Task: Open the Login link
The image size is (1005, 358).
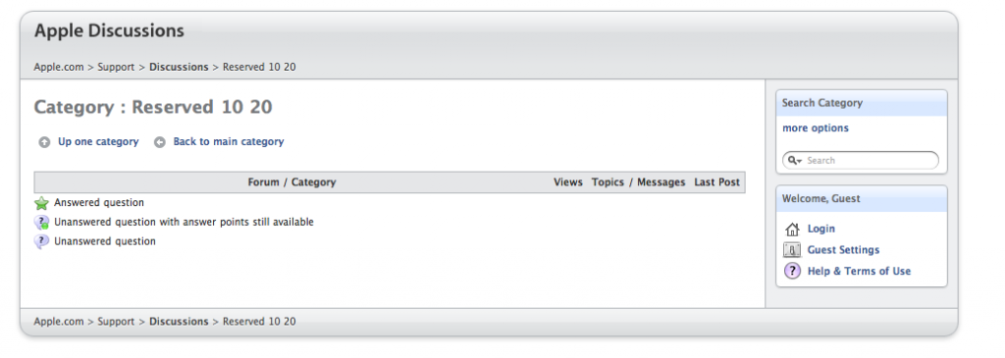Action: [821, 229]
